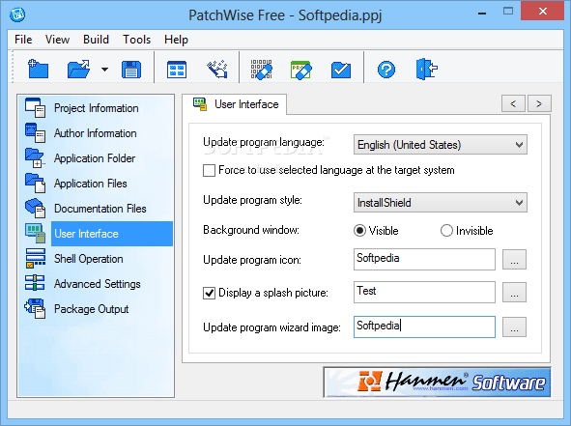Open Documentation Files section
571x426 pixels.
click(x=100, y=209)
